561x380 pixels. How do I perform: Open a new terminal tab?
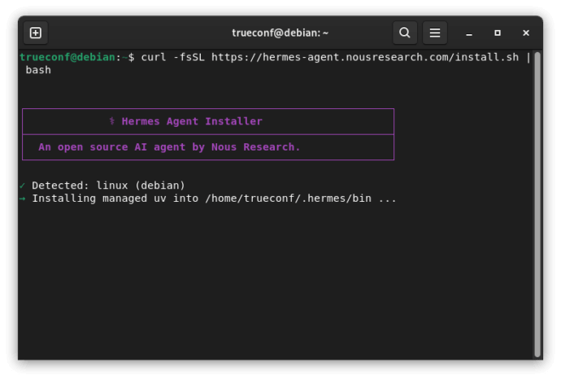tap(36, 33)
